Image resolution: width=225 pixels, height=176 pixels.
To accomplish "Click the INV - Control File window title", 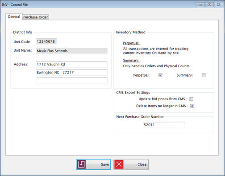I will (15, 5).
